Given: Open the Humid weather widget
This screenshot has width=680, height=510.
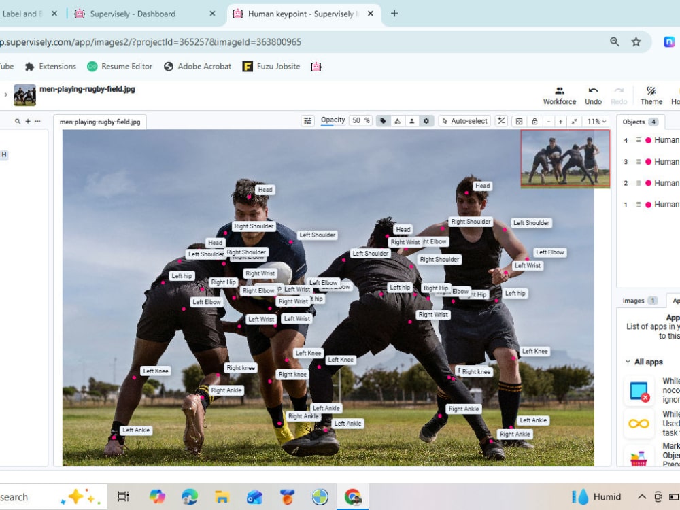Looking at the screenshot, I should (x=596, y=496).
